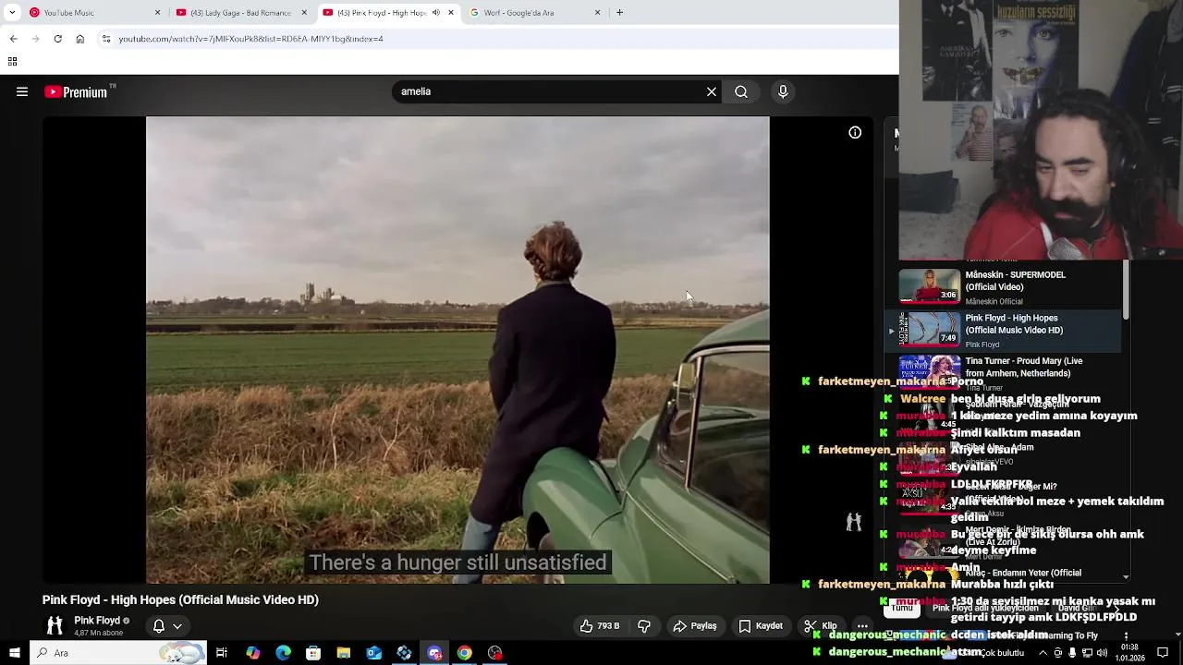The height and width of the screenshot is (665, 1183).
Task: Mute the Pink Floyd tab audio icon
Action: 435,13
